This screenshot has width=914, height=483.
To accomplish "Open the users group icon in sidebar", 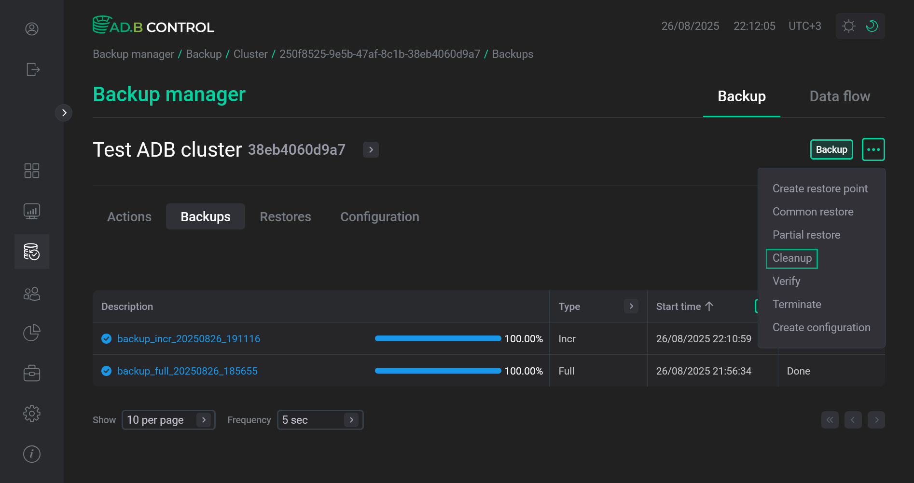I will (x=32, y=294).
